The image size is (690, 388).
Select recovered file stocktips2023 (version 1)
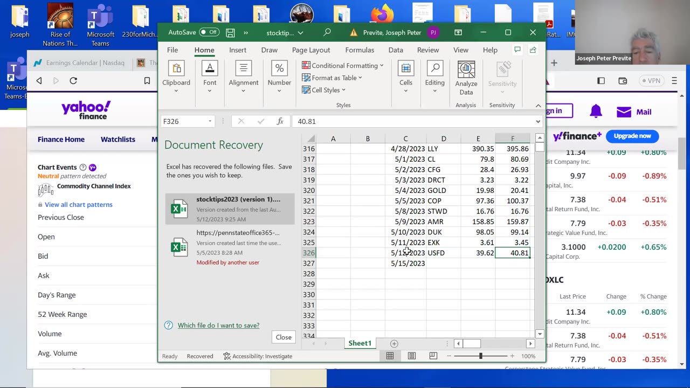(x=230, y=209)
